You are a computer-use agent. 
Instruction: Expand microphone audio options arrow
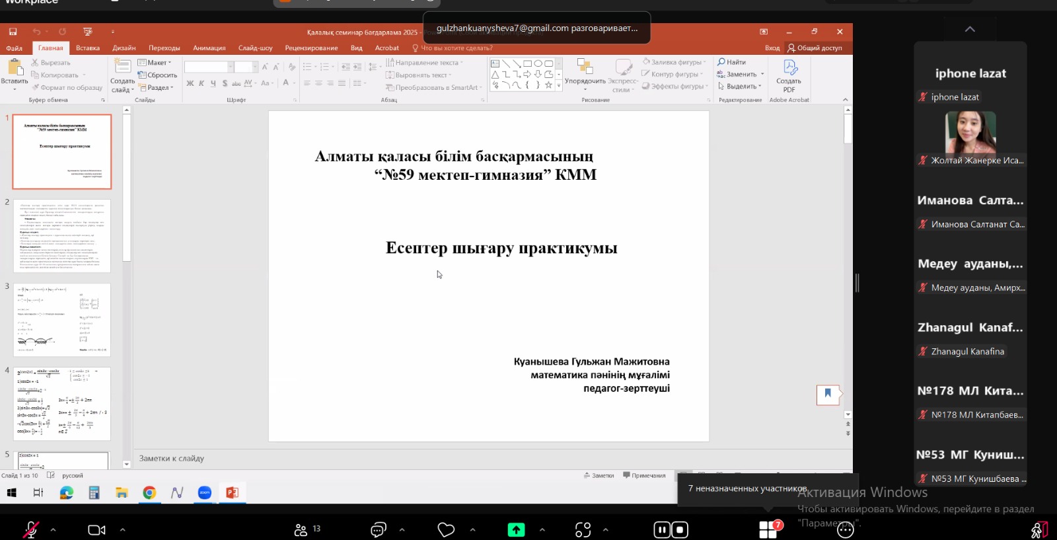pos(53,529)
